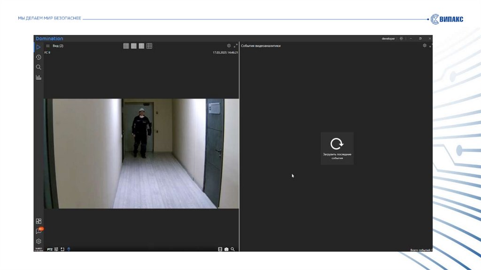This screenshot has height=270, width=481.
Task: Expand События видеоаналитики panel to fullscreen
Action: (x=431, y=46)
